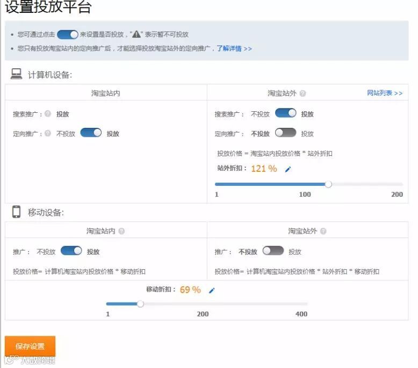Click the 121 % discount value

click(264, 169)
